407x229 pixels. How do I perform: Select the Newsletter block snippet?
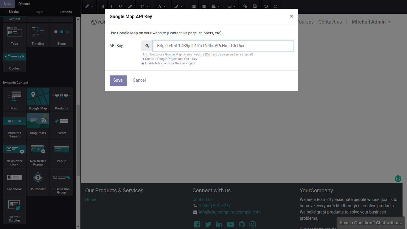coord(14,154)
